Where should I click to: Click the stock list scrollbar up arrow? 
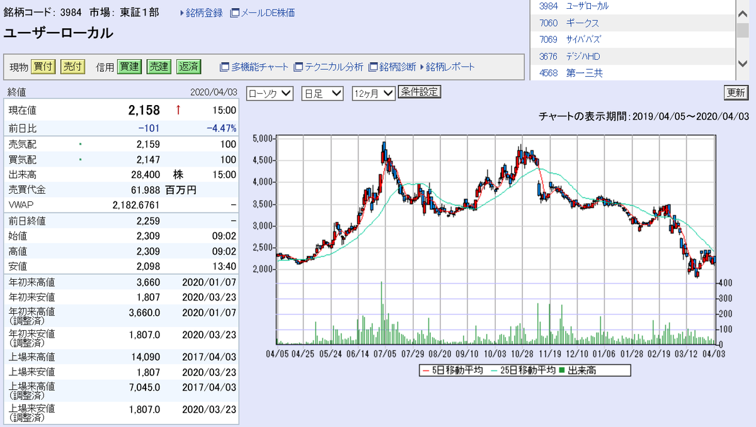(743, 14)
